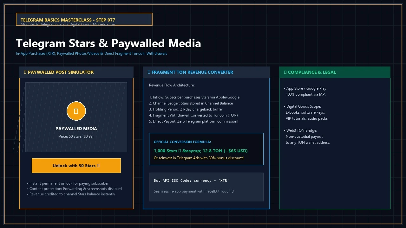
Task: Select the Compliance & Legal header
Action: [335, 72]
